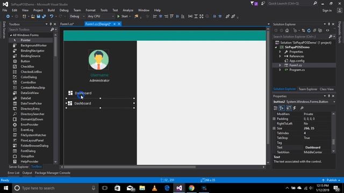This screenshot has width=344, height=193.
Task: Click the Property Pages wrench icon
Action: point(302,108)
